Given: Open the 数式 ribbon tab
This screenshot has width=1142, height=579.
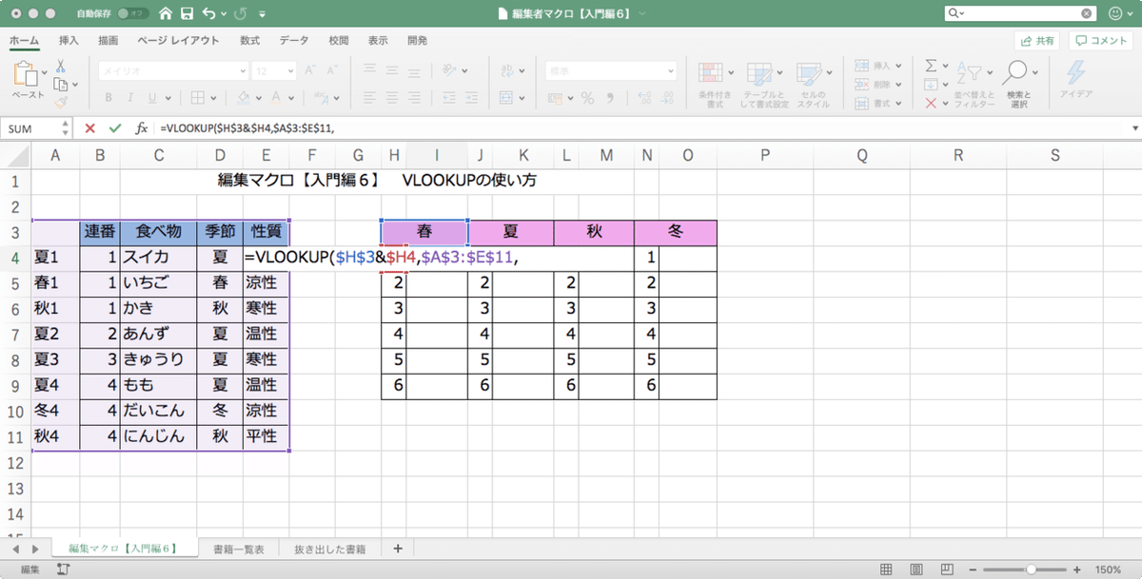Looking at the screenshot, I should (x=250, y=41).
